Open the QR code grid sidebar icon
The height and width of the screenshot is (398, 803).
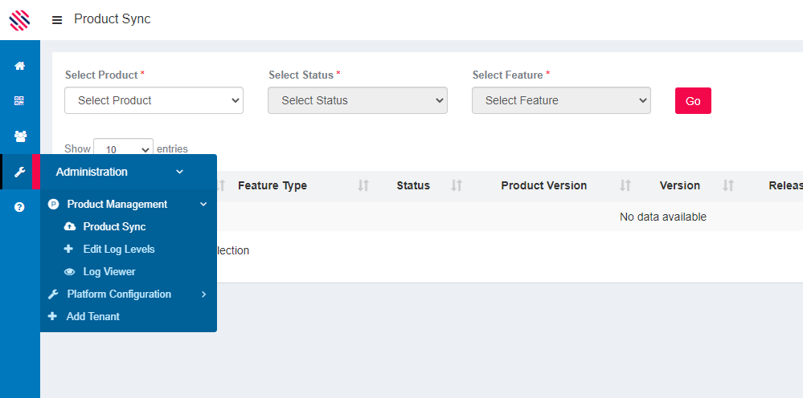click(19, 101)
